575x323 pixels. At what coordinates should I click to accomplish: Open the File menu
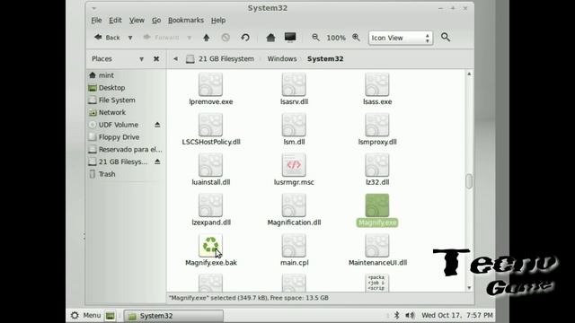[x=96, y=20]
